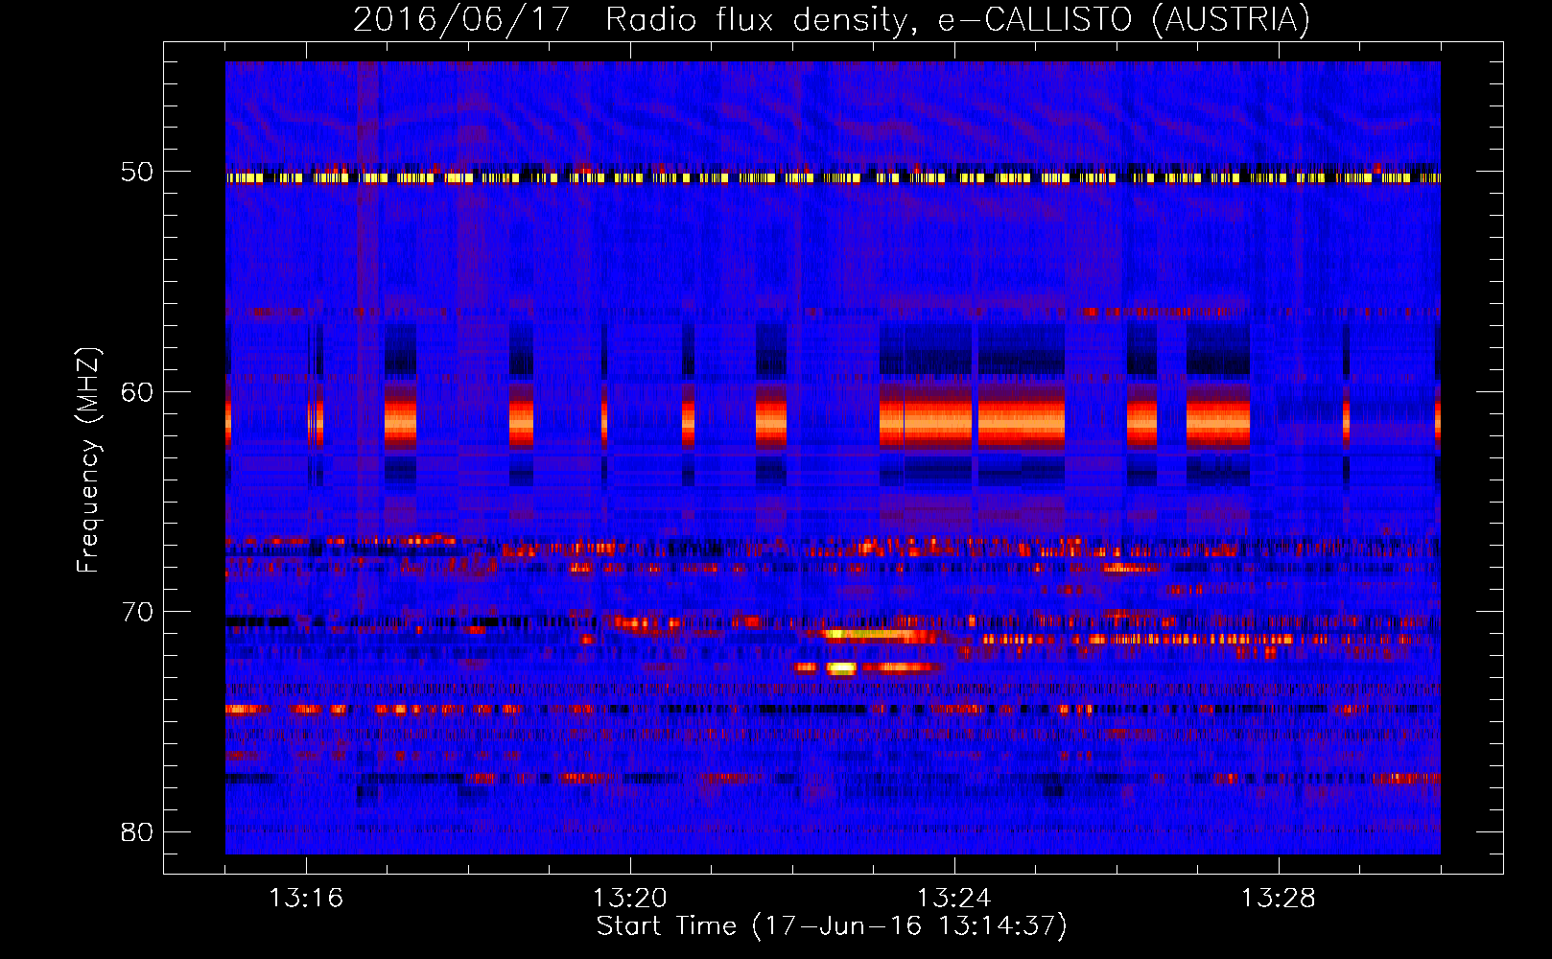Select the Frequency (MHZ) axis label
The height and width of the screenshot is (959, 1552).
(88, 460)
